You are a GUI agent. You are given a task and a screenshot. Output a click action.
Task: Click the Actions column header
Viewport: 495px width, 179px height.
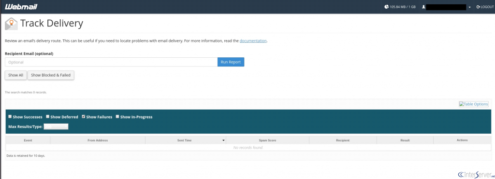pyautogui.click(x=462, y=141)
